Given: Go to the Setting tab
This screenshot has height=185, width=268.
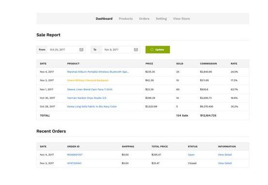Looking at the screenshot, I should point(161,18).
